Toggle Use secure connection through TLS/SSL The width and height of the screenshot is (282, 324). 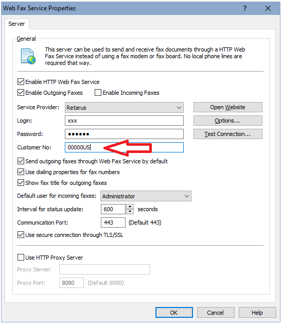pos(21,235)
